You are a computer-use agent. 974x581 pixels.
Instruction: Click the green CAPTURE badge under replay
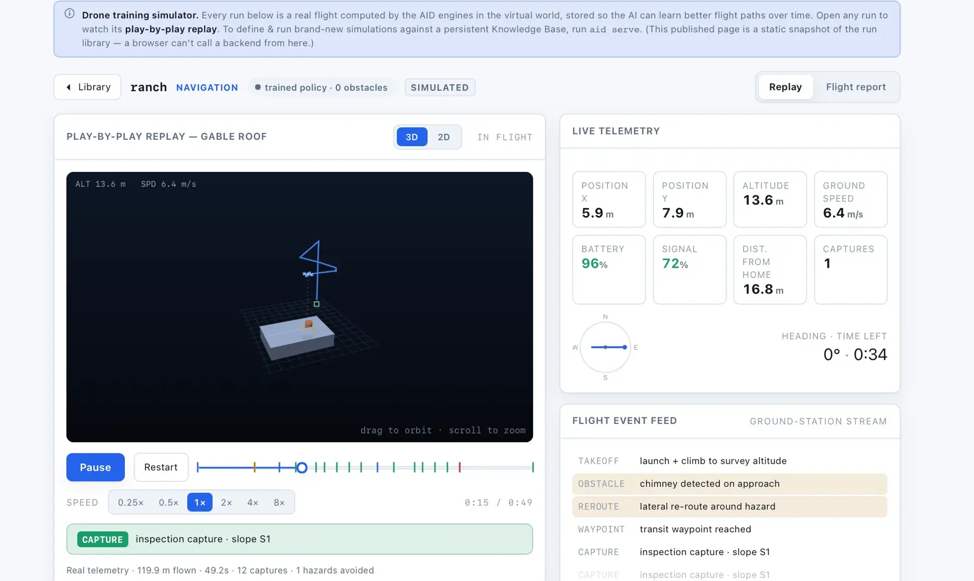102,539
